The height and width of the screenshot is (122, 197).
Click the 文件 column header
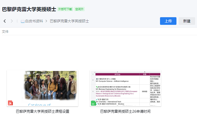[x=5, y=32]
